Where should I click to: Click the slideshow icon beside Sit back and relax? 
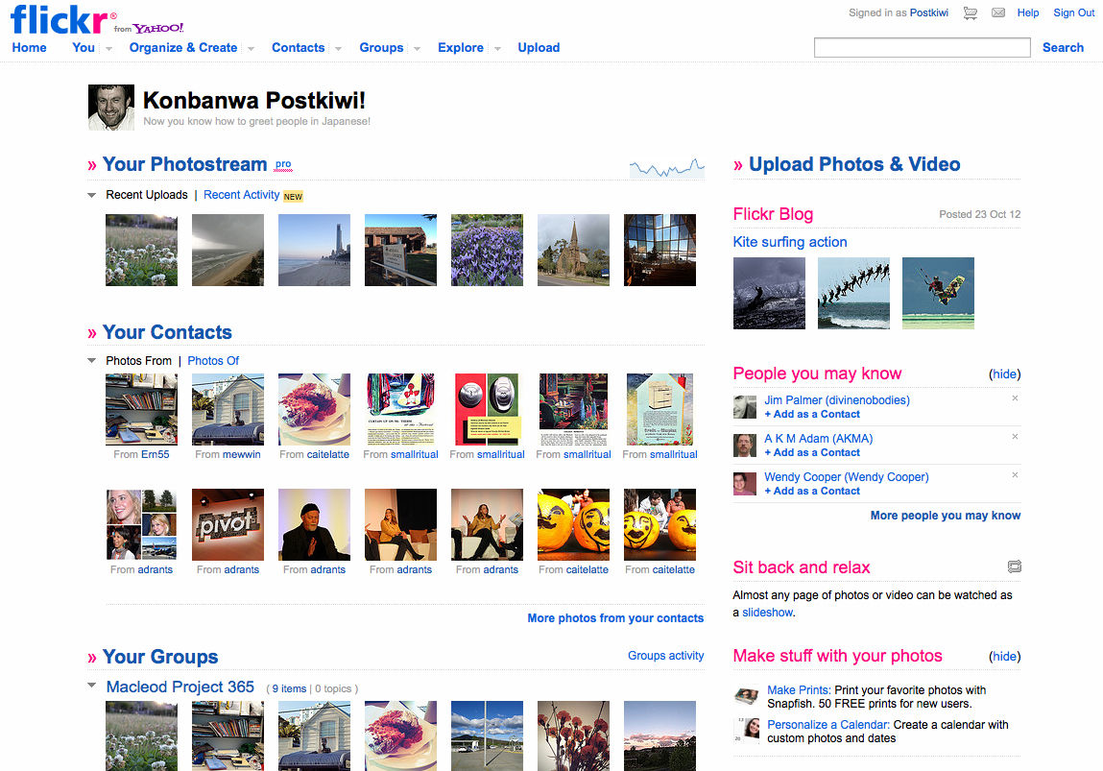coord(1014,566)
